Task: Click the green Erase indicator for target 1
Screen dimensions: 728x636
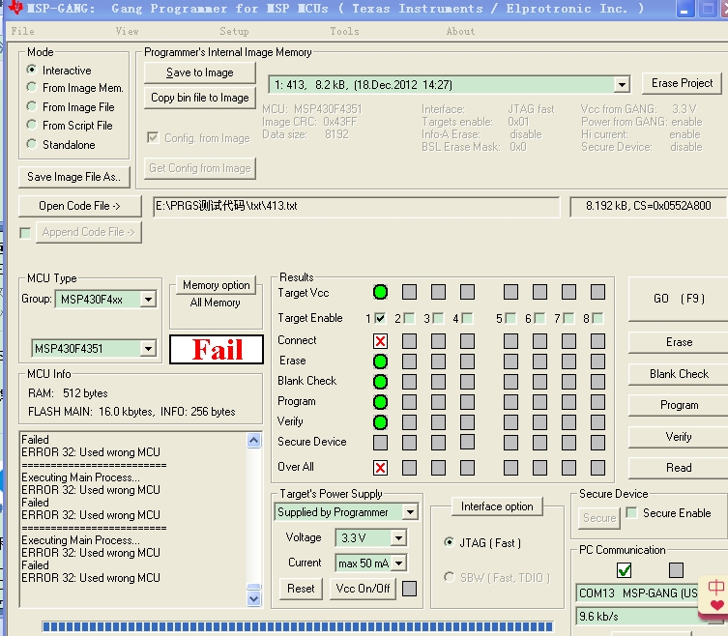Action: 380,361
